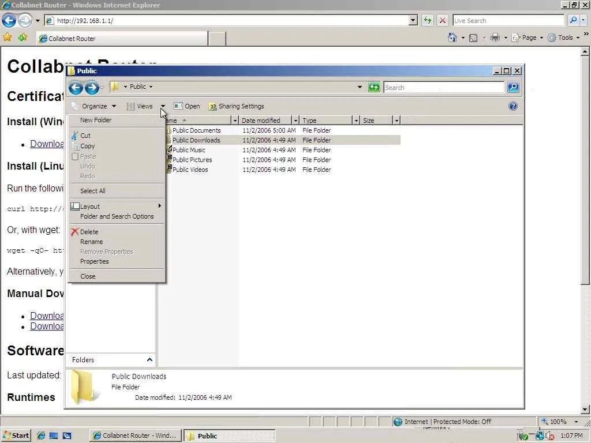This screenshot has height=443, width=591.
Task: Click the Start button
Action: point(16,436)
